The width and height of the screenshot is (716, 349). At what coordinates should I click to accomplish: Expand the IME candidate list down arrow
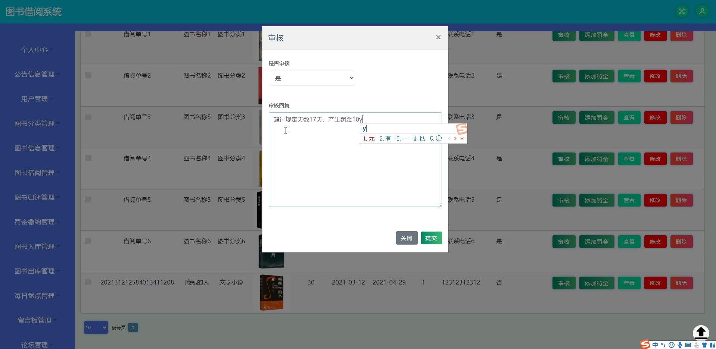[462, 139]
